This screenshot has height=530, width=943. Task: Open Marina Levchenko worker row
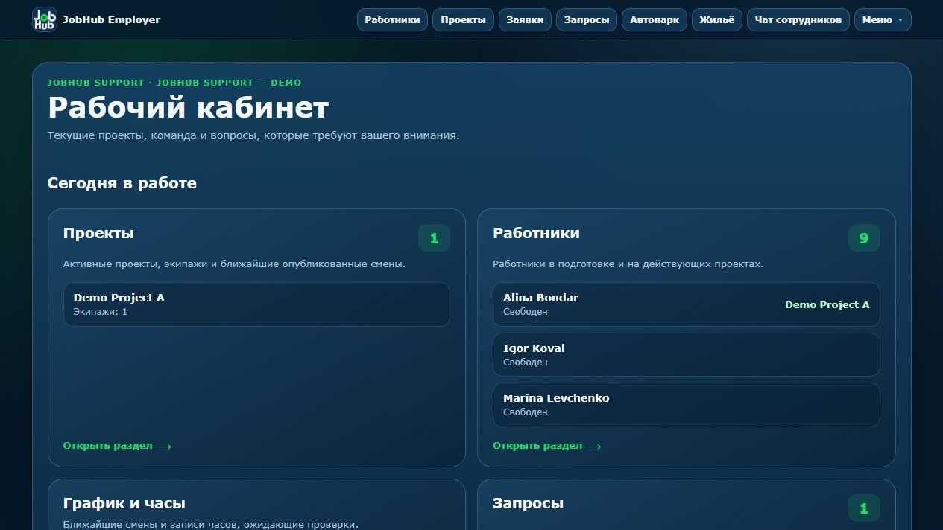687,405
